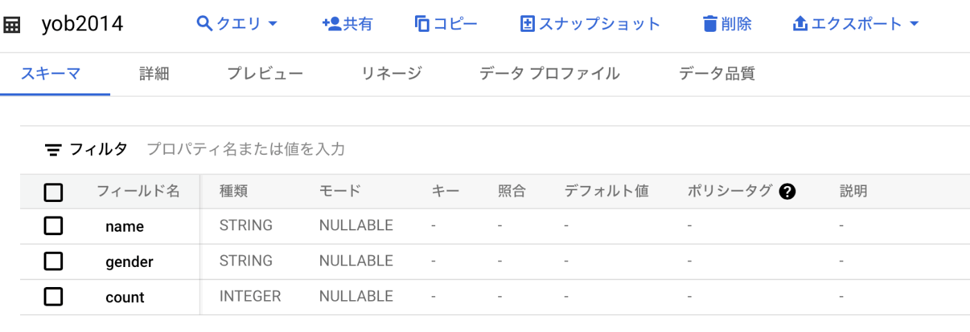Check the name field checkbox

pyautogui.click(x=53, y=225)
